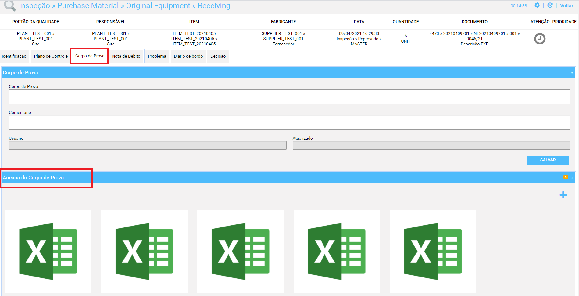This screenshot has width=579, height=296.
Task: Click the quantity cell 6 UNIT
Action: pos(406,39)
